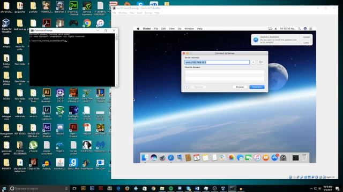Image resolution: width=343 pixels, height=192 pixels.
Task: Open Adobe Lightroom desktop shortcut
Action: click(x=47, y=113)
